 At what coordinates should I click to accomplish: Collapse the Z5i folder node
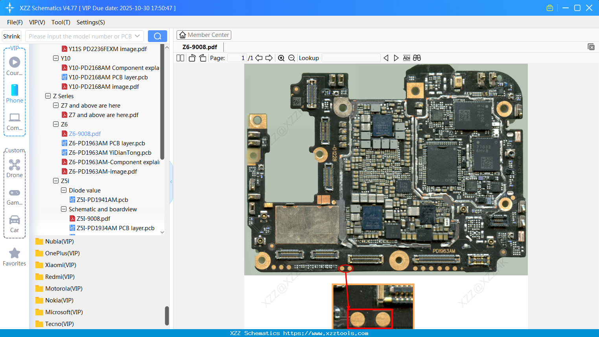coord(56,181)
